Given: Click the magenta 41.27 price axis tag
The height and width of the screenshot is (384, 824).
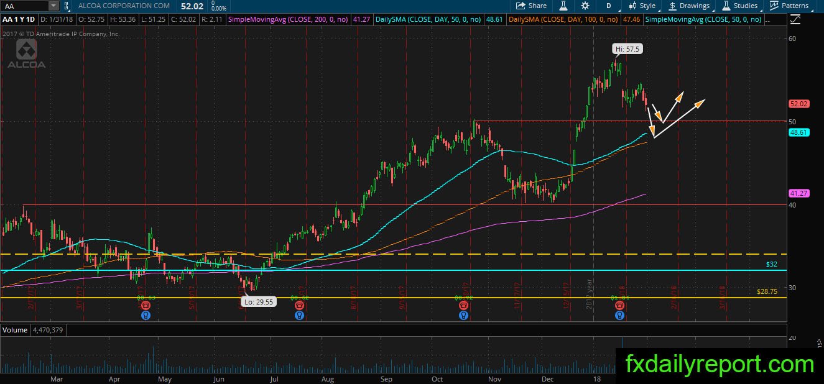Looking at the screenshot, I should [798, 193].
